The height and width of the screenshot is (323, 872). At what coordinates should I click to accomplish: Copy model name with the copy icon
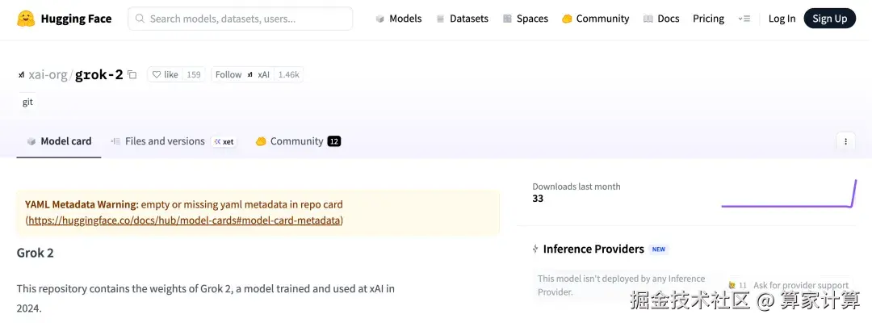coord(132,75)
